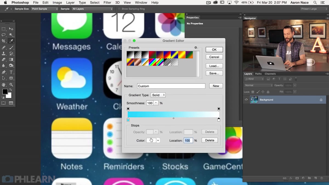Select the cyan left color stop
This screenshot has width=329, height=185.
click(128, 120)
